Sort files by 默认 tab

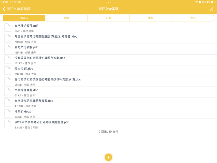[x=24, y=18]
